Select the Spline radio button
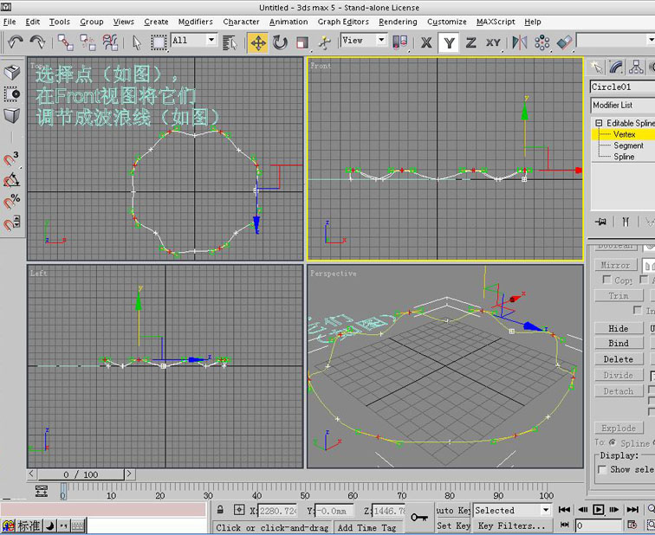 (613, 442)
